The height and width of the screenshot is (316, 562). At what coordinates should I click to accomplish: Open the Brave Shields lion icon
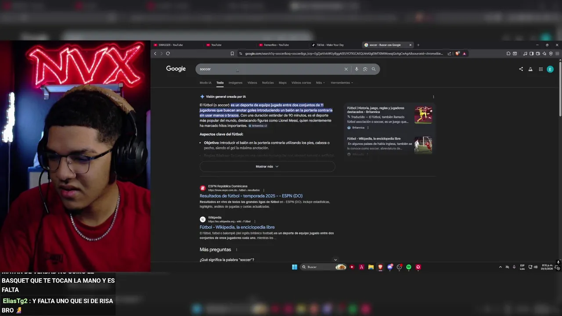[458, 54]
